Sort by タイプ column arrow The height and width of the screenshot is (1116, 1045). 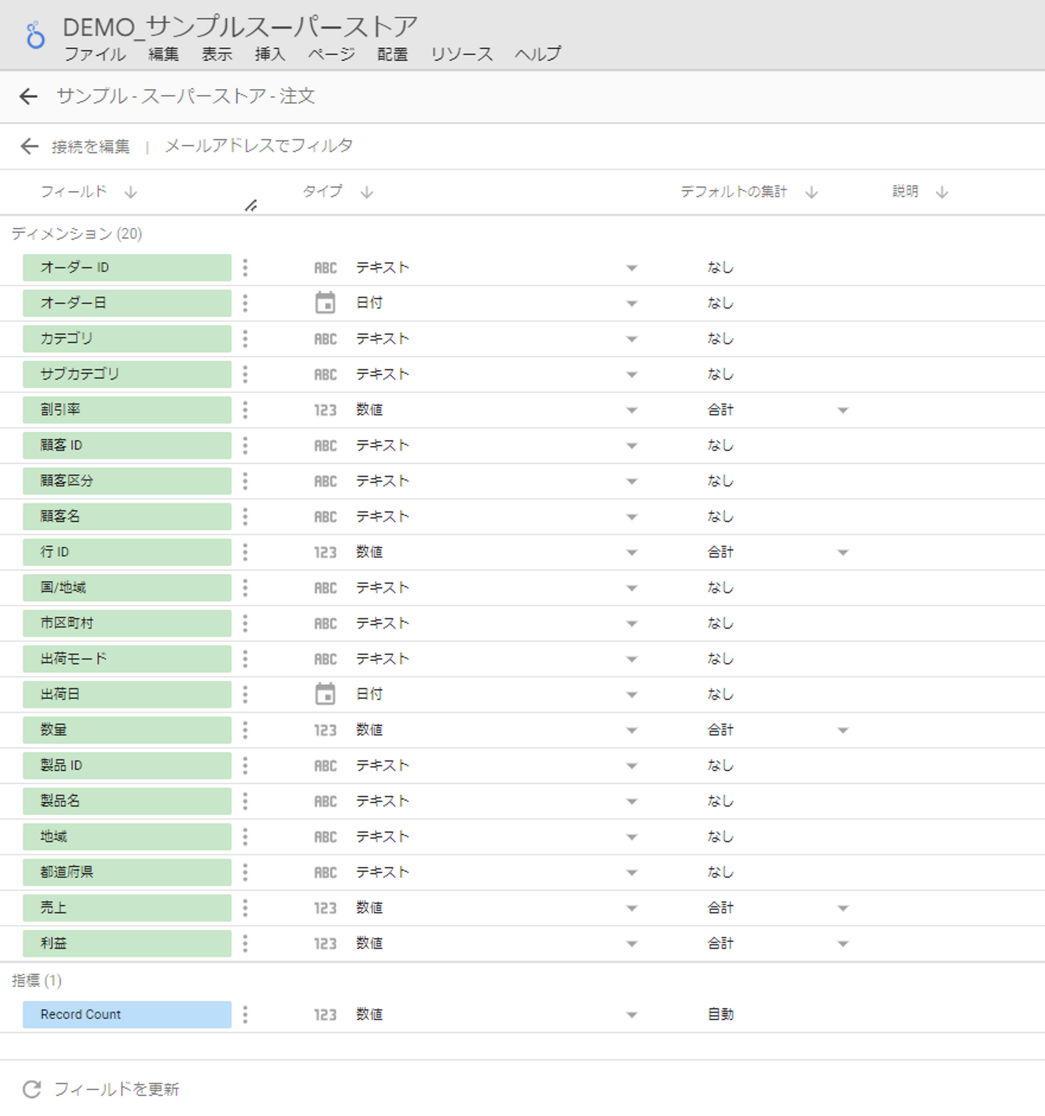coord(367,192)
